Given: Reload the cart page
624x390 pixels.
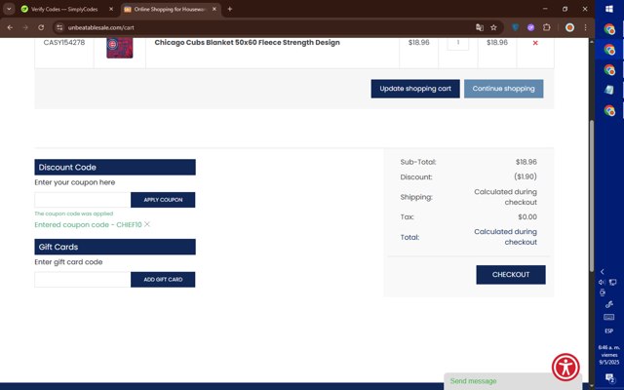Looking at the screenshot, I should 41,27.
